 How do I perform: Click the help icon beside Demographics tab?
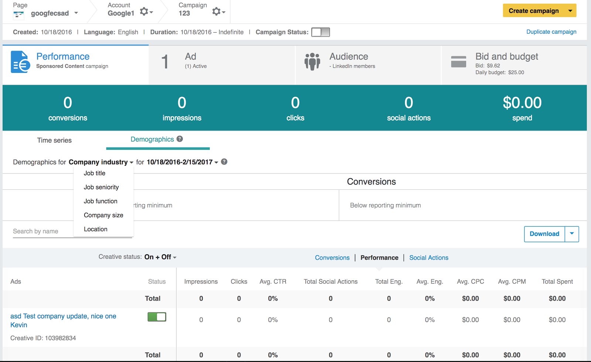point(180,139)
